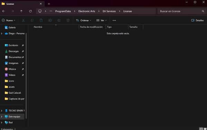Expand TECNO SPARK device node

(2, 111)
